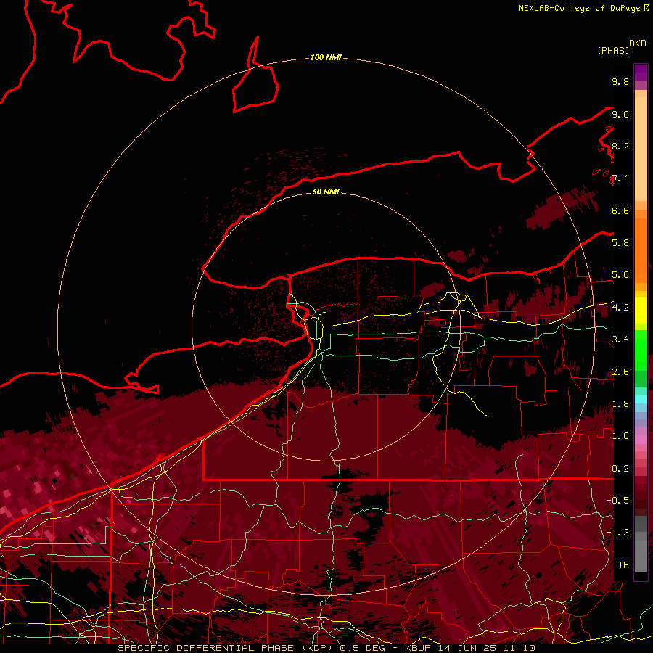
Task: Click the 8.2 value on color scale
Action: (620, 146)
